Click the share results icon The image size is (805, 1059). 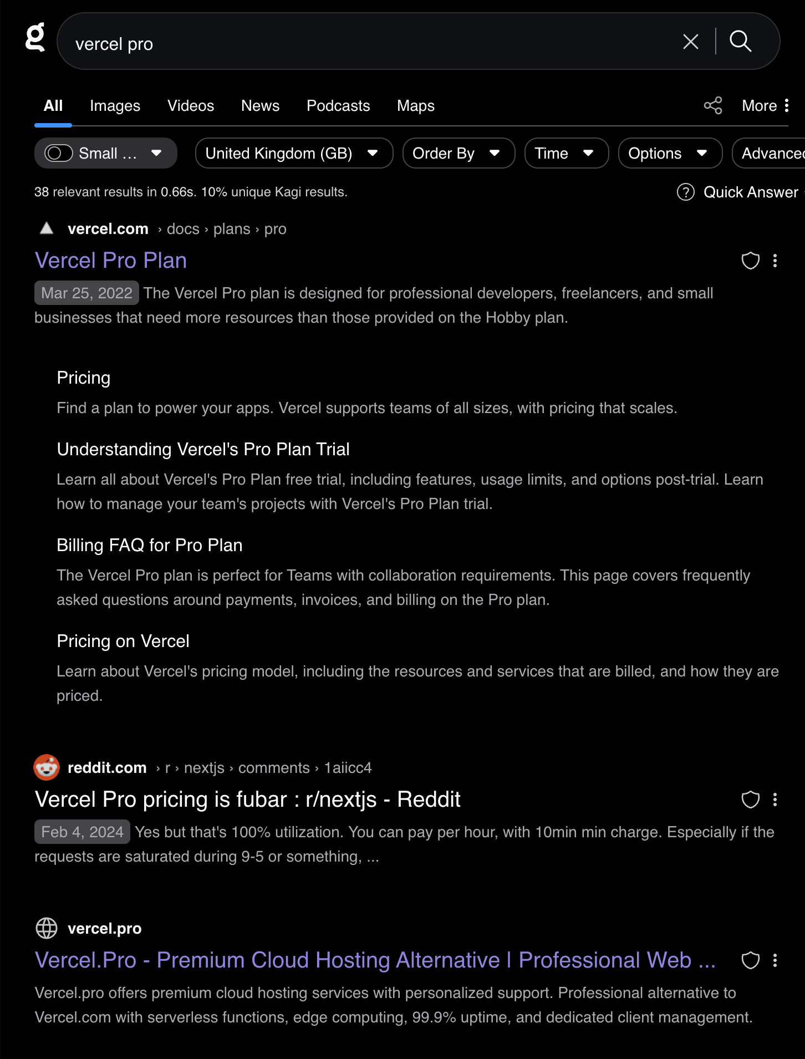tap(713, 105)
